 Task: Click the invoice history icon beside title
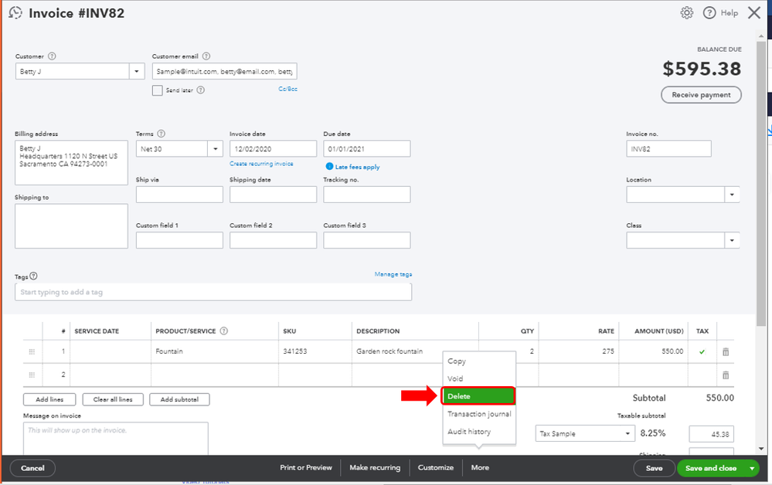15,13
